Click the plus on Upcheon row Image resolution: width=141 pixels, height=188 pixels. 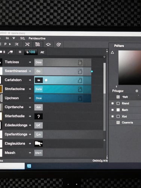[30, 98]
